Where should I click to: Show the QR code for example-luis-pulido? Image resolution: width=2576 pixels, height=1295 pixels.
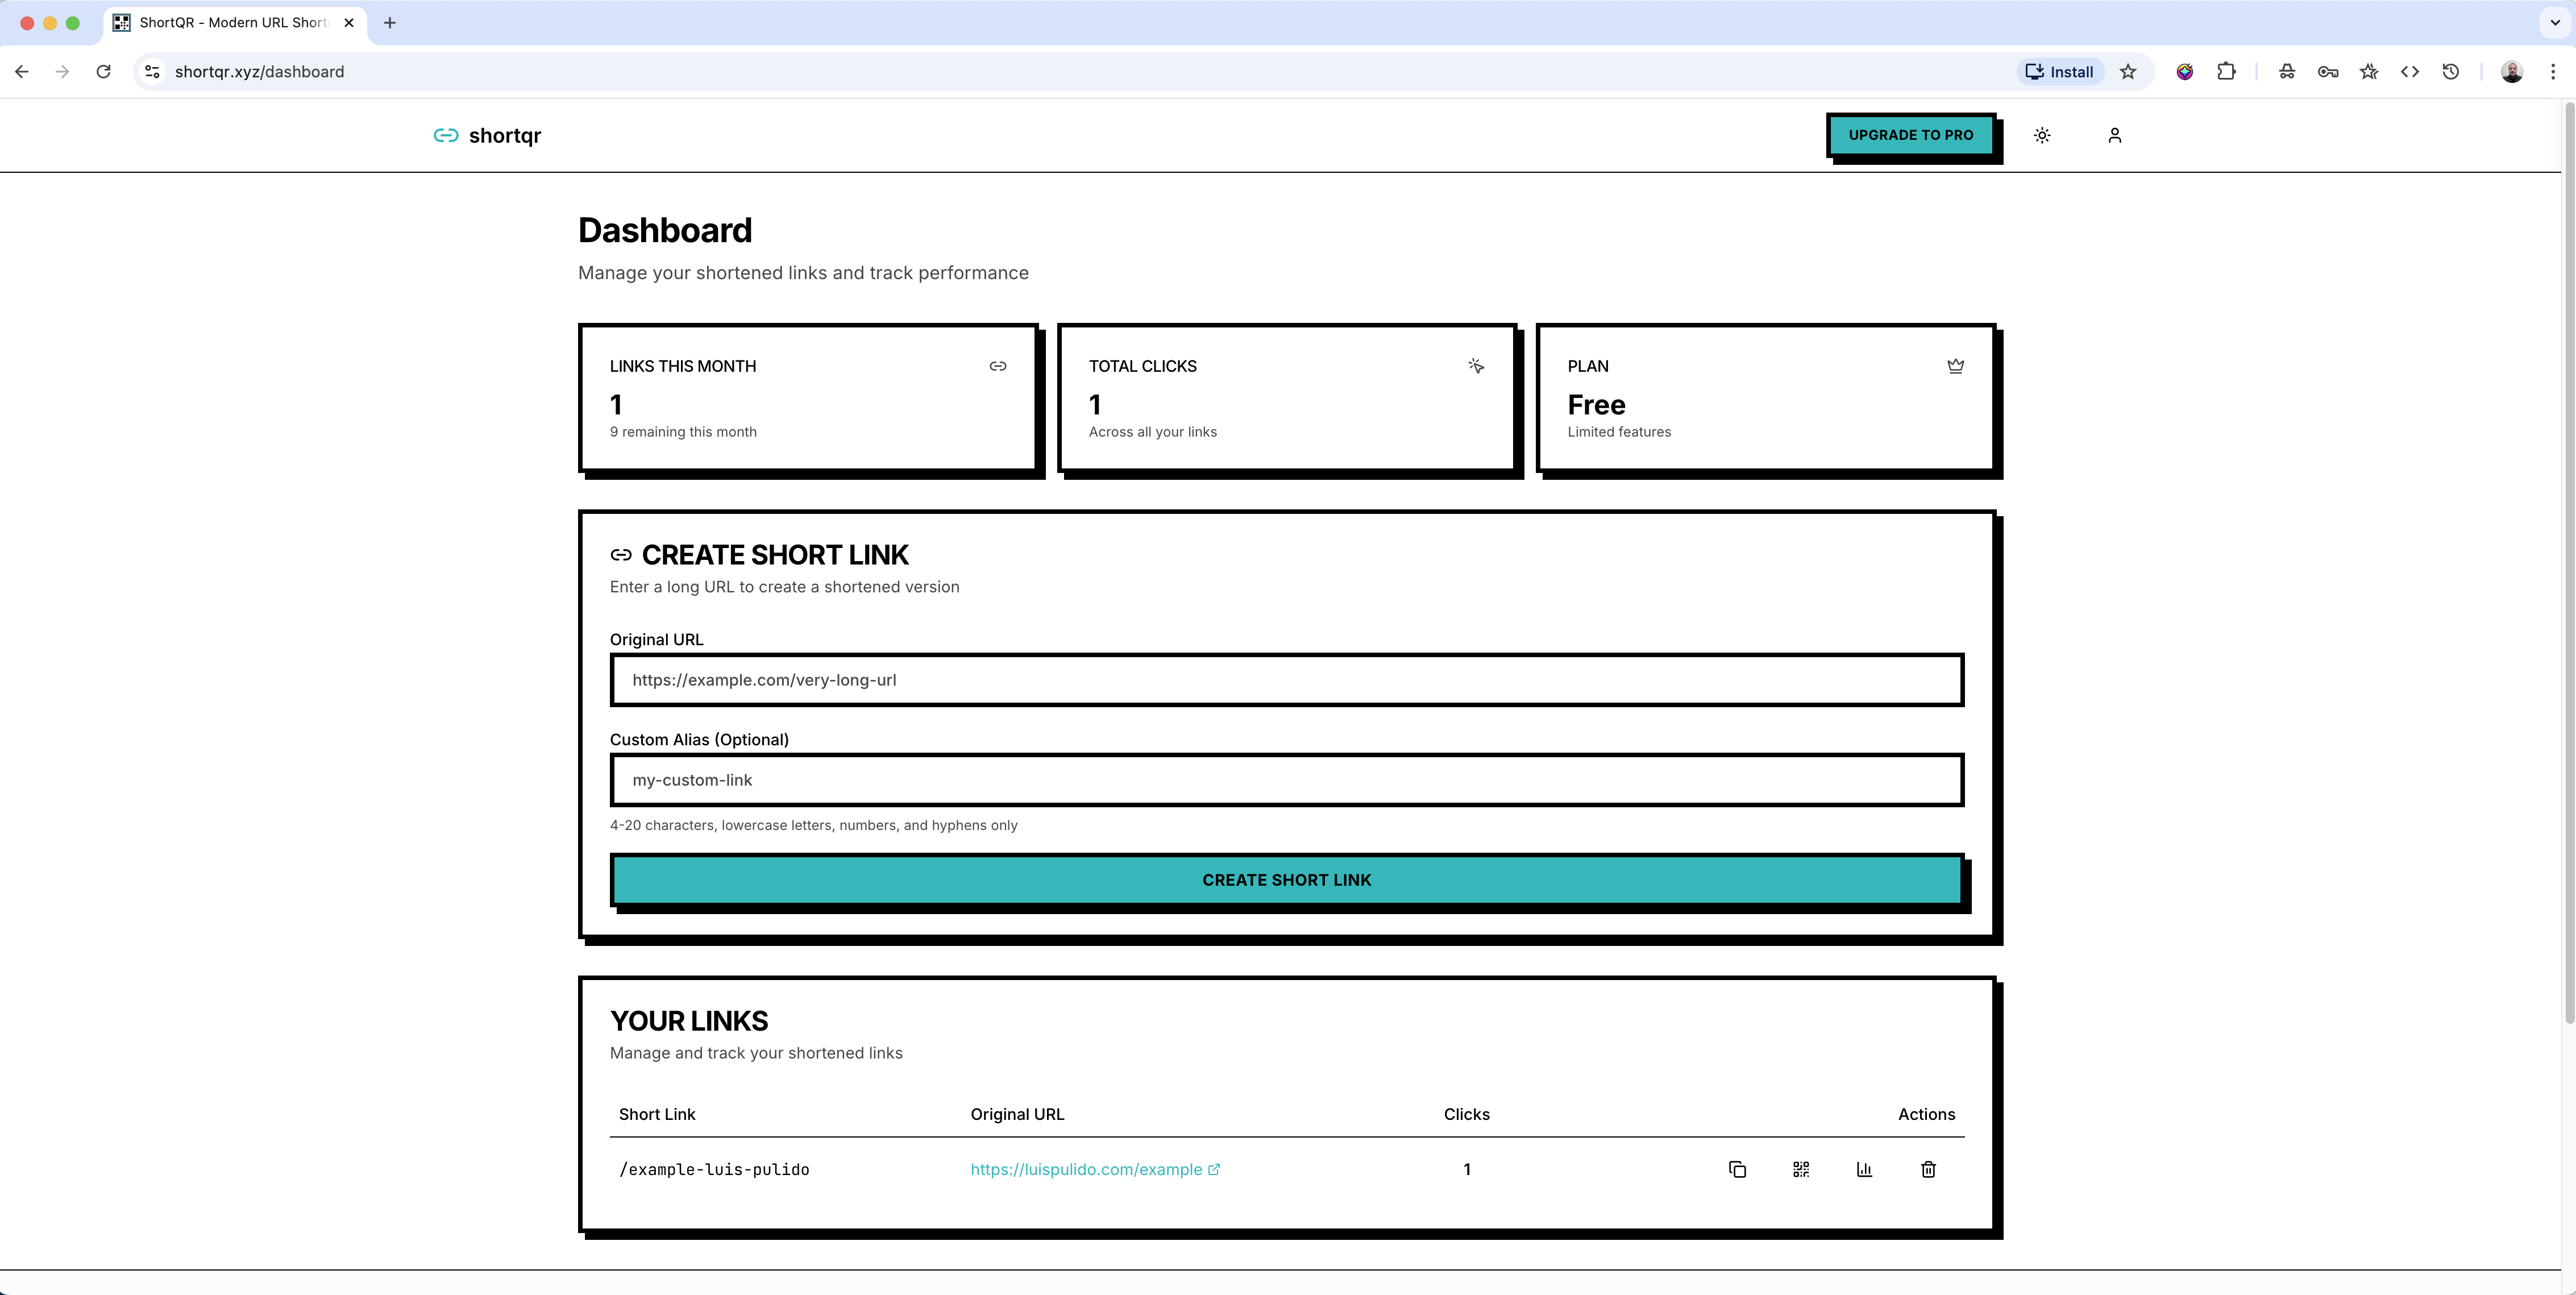tap(1801, 1169)
